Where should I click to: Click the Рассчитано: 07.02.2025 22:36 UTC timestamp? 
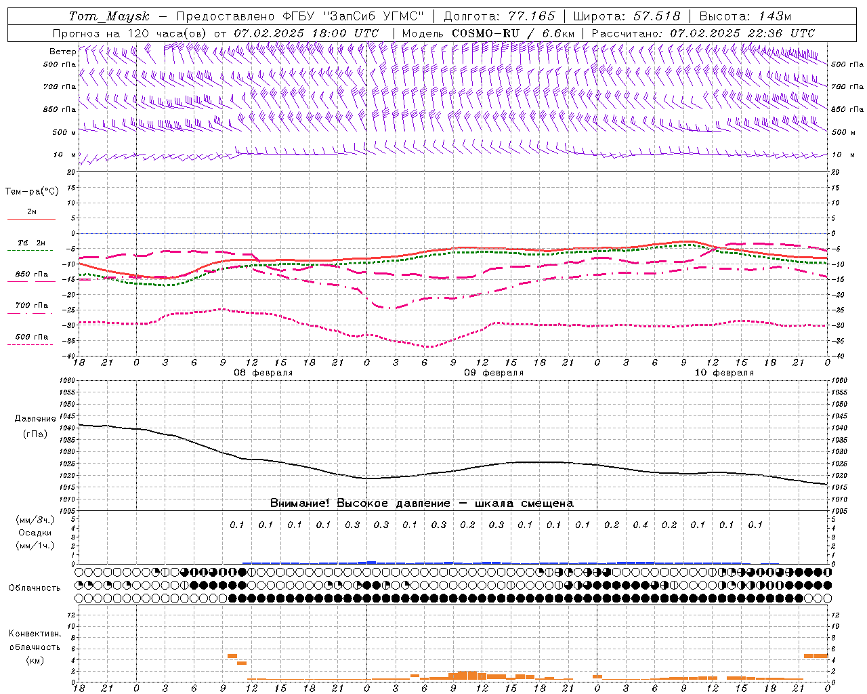point(703,33)
